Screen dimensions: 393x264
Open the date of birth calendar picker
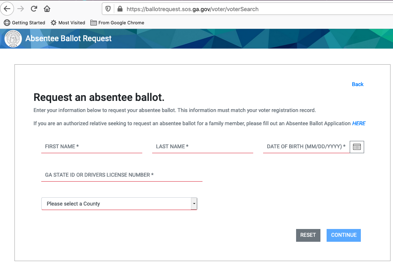(357, 147)
